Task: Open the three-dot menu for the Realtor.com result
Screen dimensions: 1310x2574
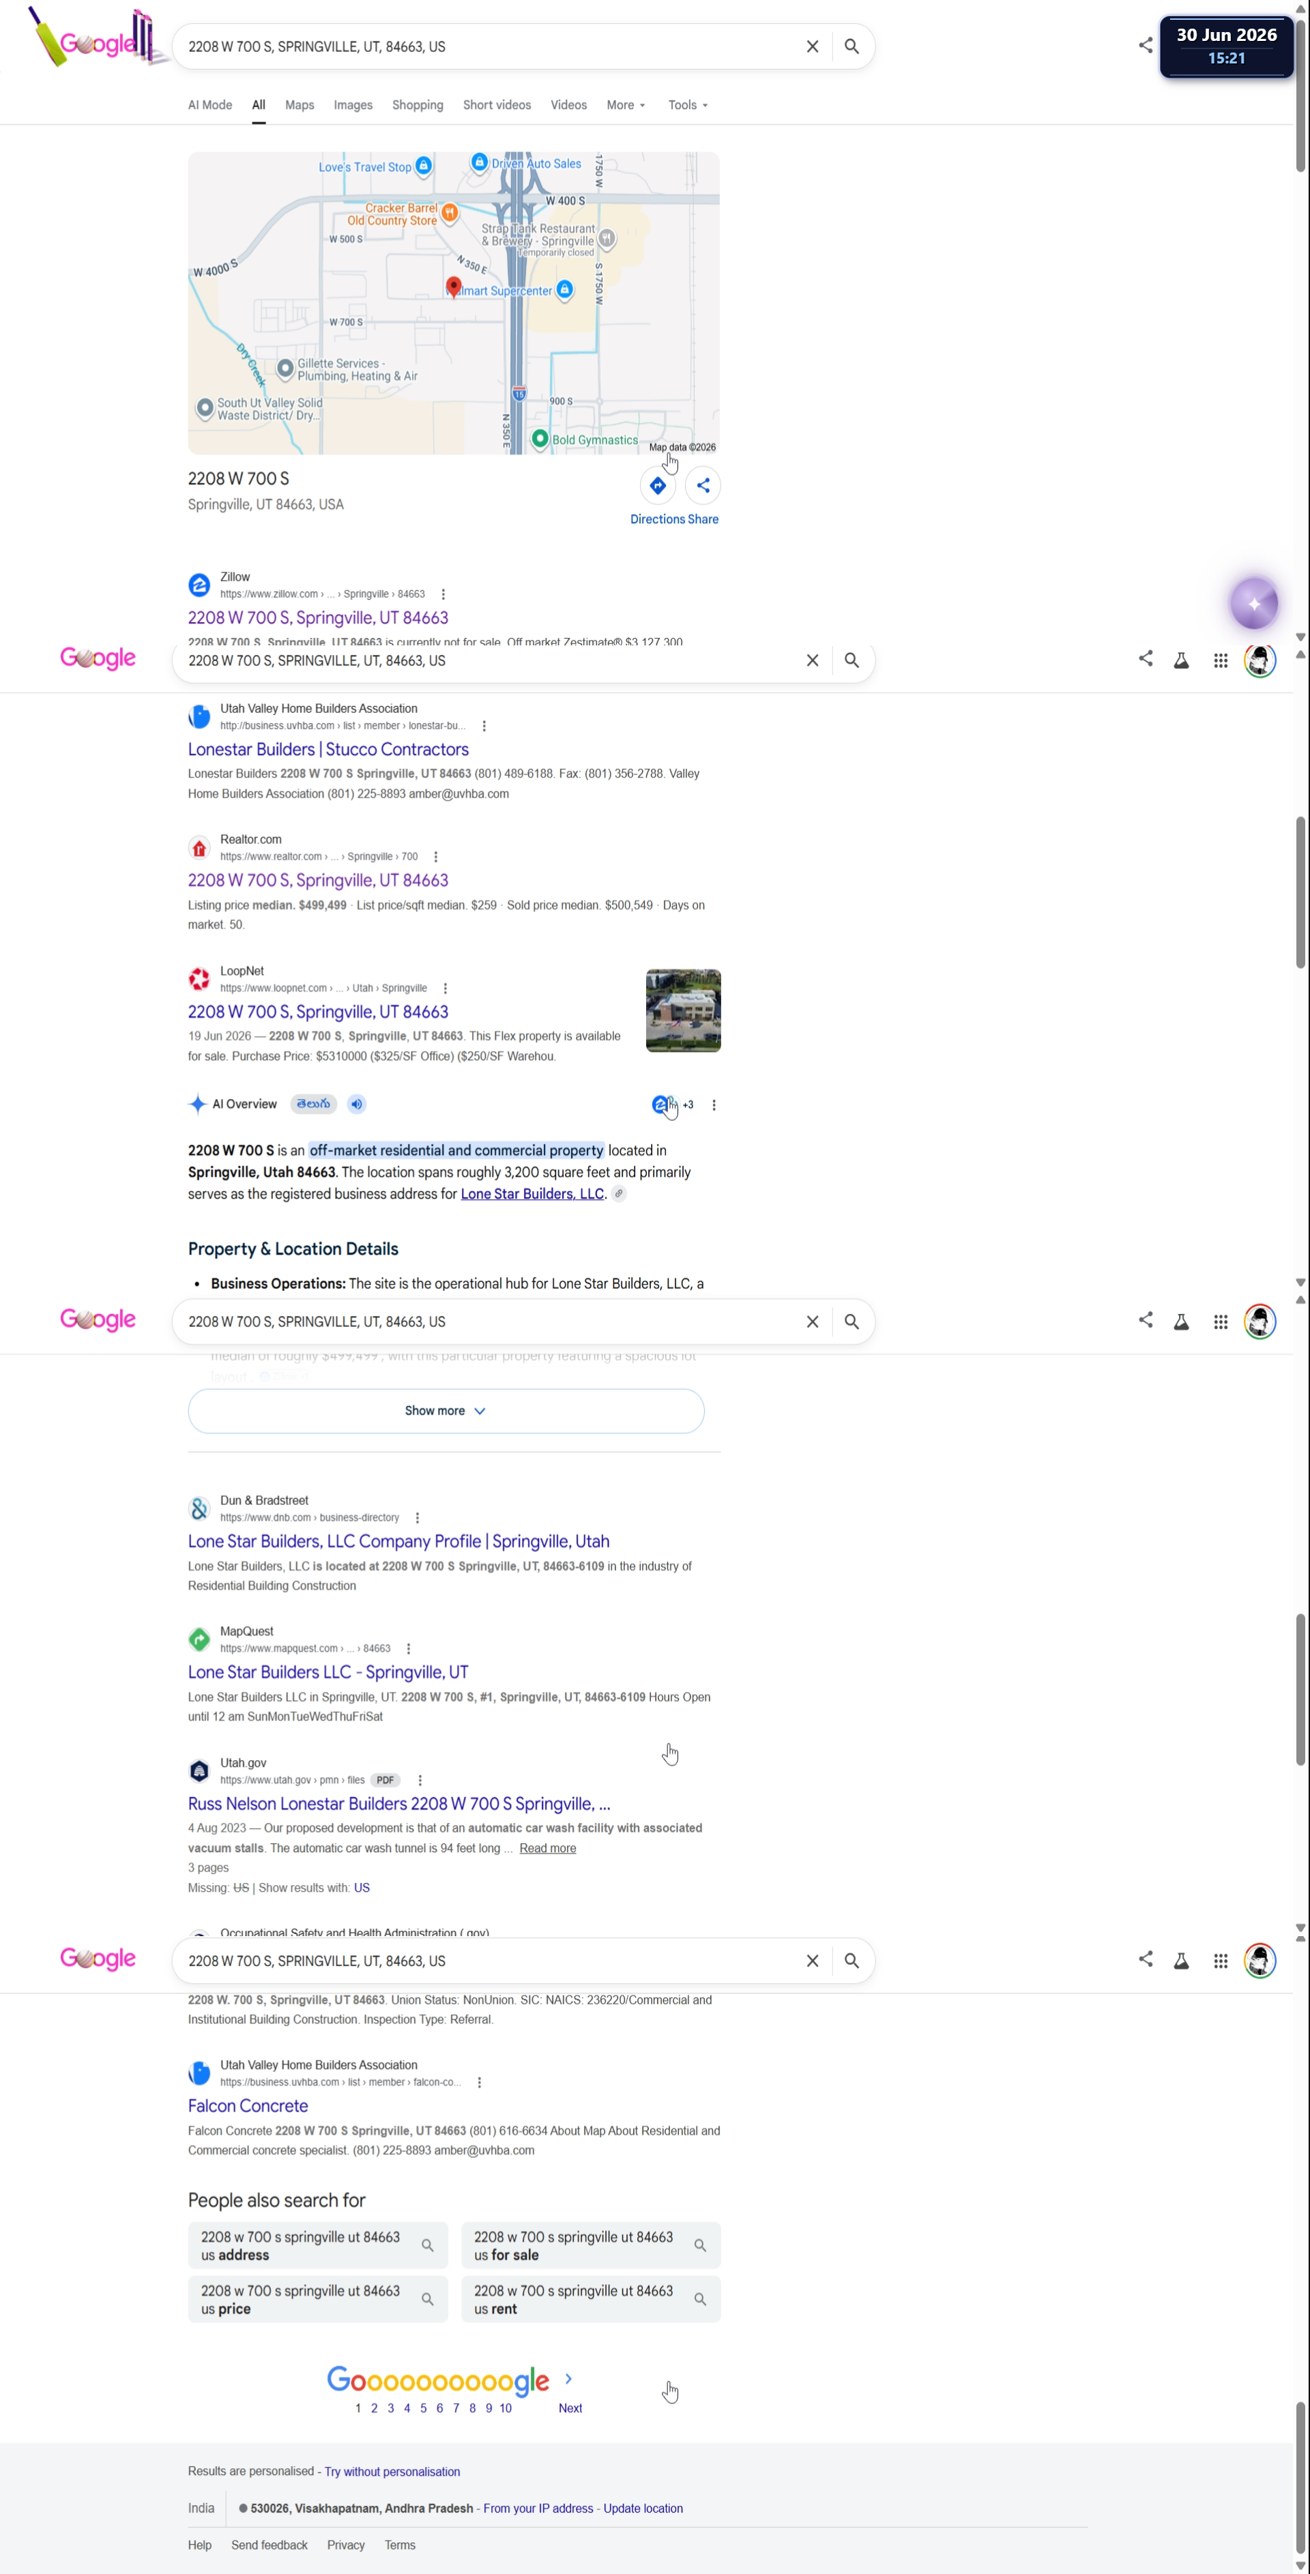Action: tap(436, 858)
